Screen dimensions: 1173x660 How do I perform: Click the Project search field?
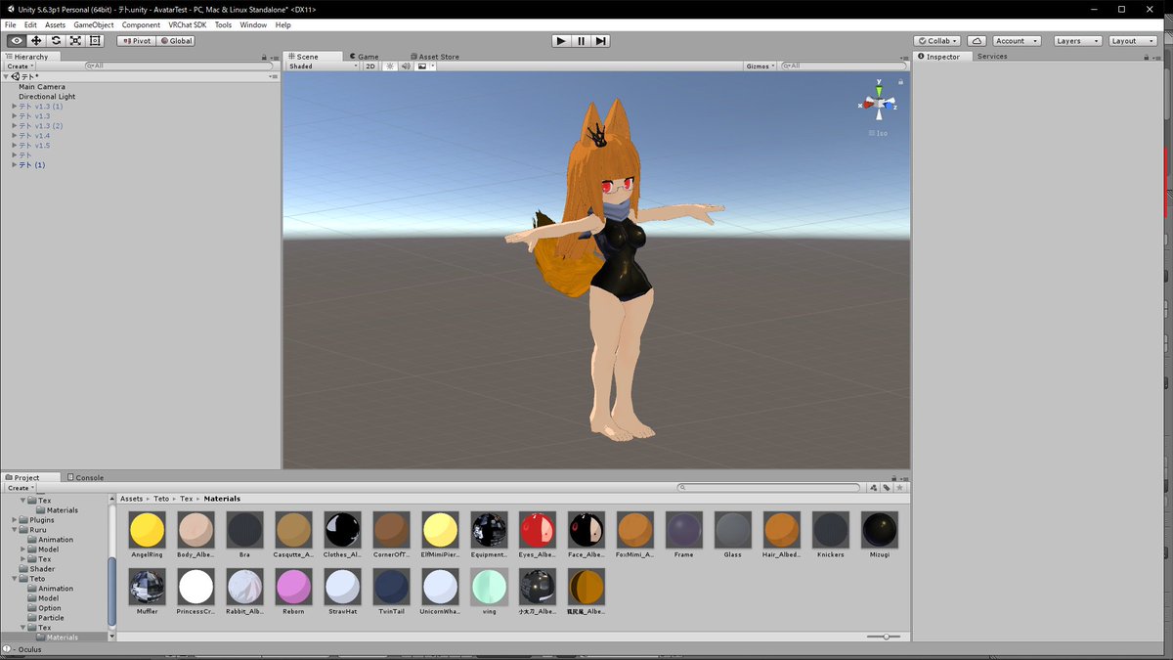[770, 487]
